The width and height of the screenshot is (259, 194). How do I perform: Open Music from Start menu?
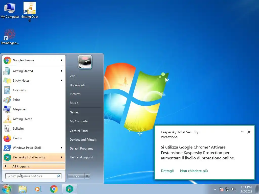(x=74, y=103)
